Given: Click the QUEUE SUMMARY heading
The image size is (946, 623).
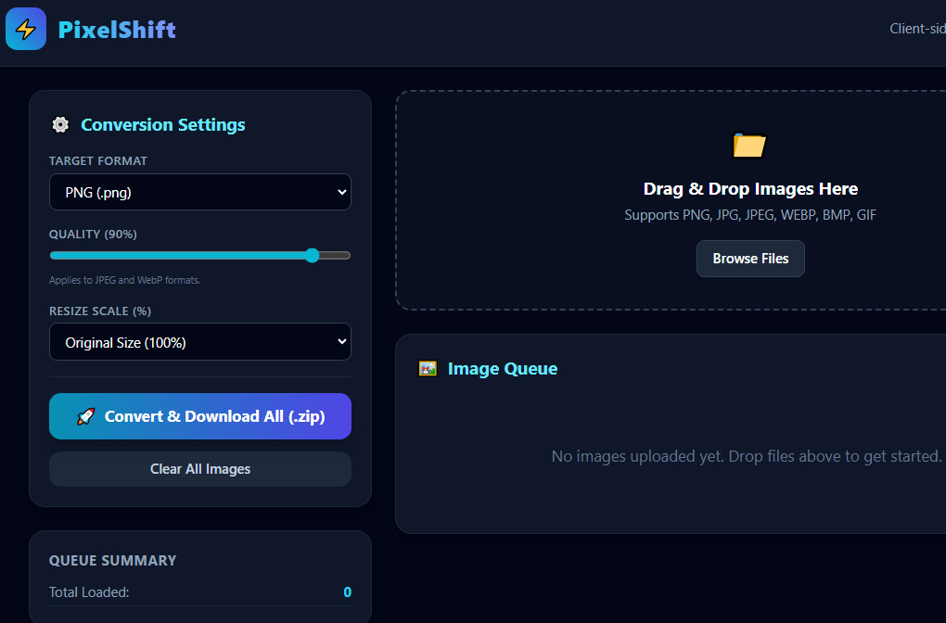Looking at the screenshot, I should coord(113,561).
